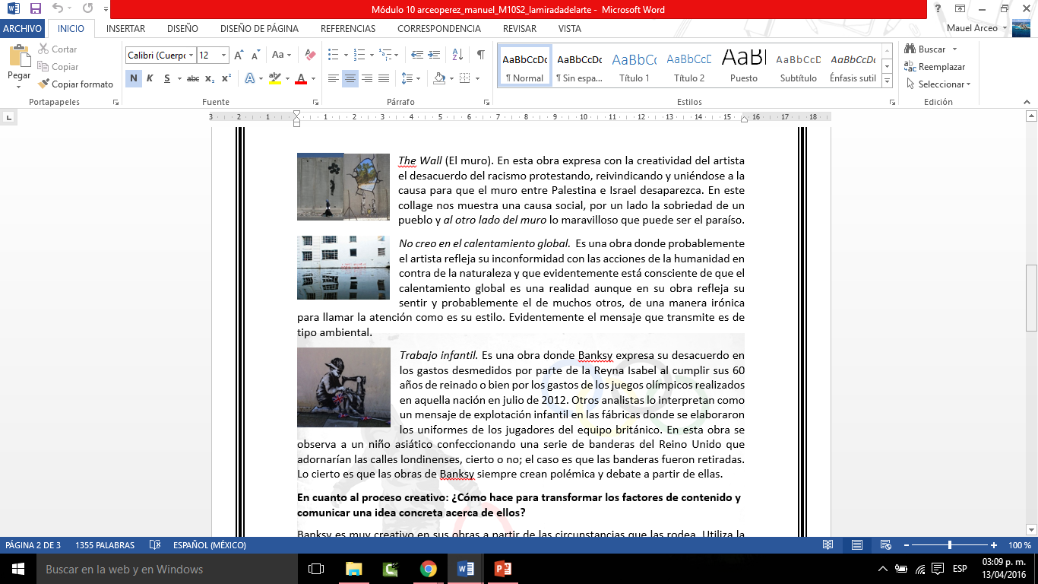Select the Cursiva (K) italic icon
This screenshot has width=1038, height=584.
click(150, 78)
